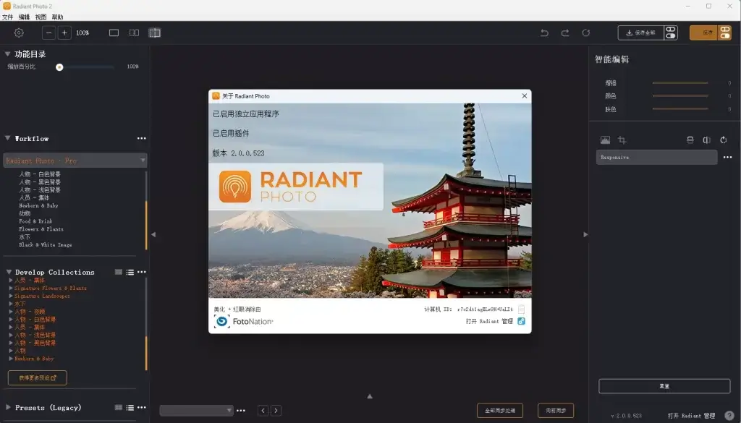Click the Undo icon near the top right
741x423 pixels.
(544, 32)
